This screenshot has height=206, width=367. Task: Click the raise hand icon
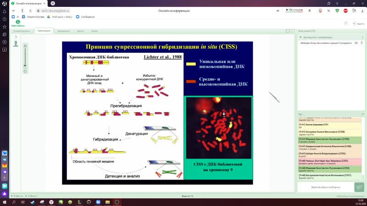click(346, 23)
